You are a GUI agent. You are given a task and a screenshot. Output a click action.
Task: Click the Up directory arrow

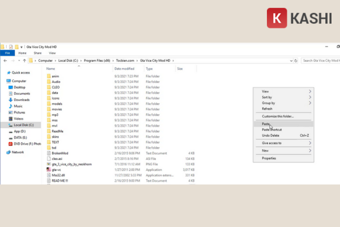point(24,60)
